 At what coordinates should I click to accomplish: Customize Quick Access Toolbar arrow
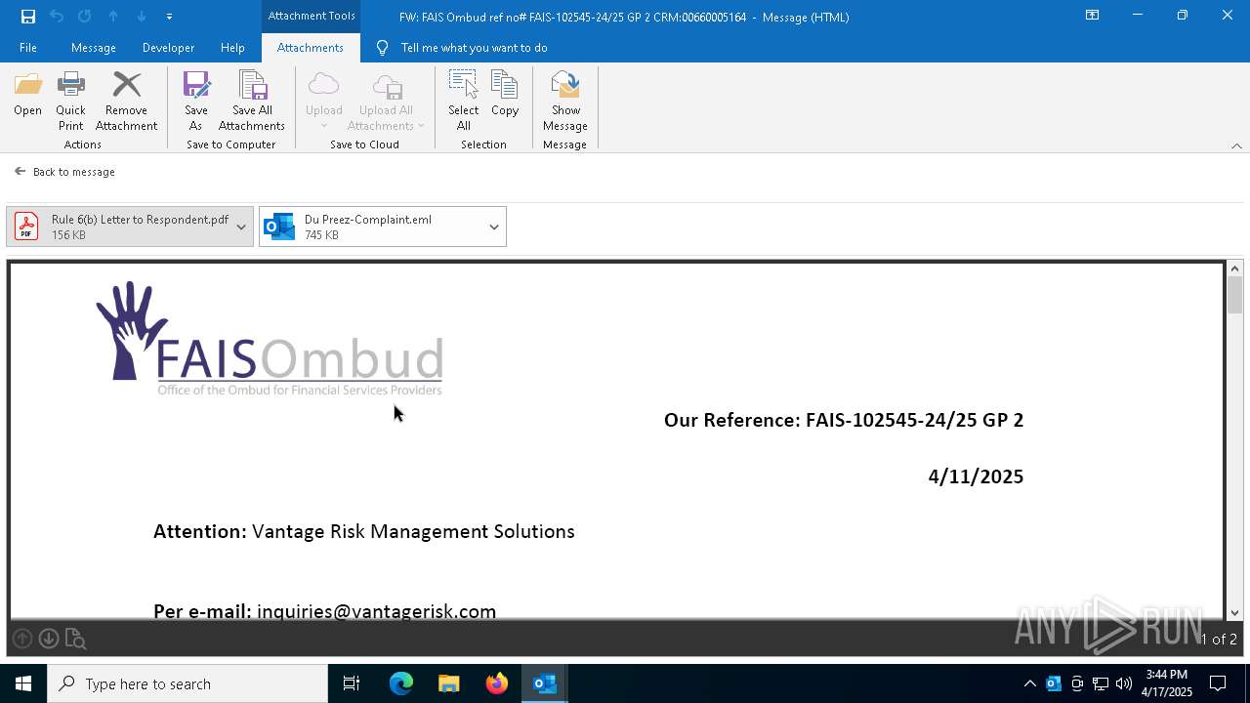tap(169, 17)
